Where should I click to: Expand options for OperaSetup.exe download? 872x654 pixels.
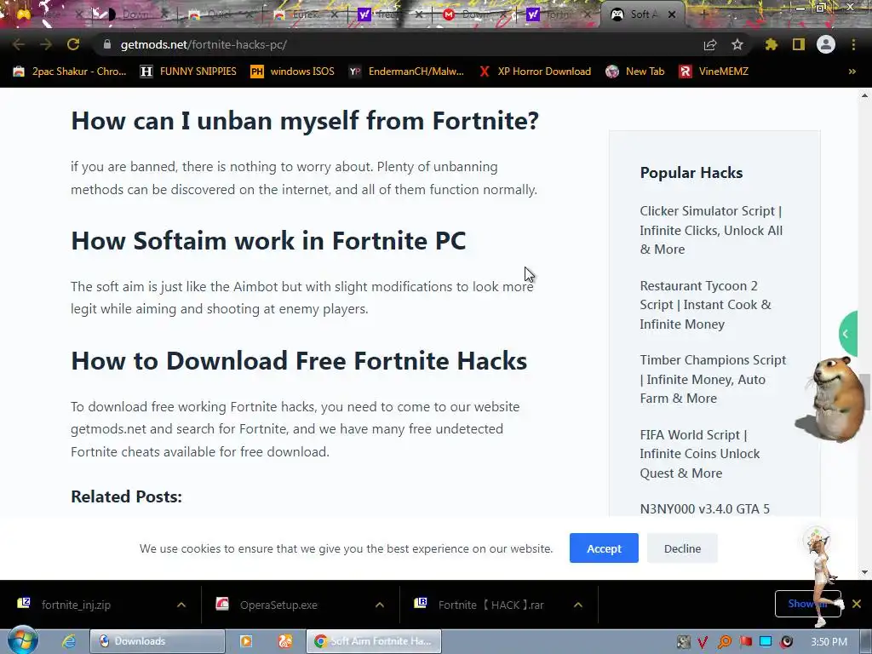[x=380, y=605]
